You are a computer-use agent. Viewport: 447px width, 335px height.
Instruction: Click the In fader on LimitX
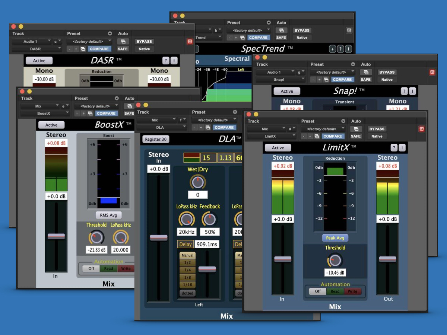282,259
